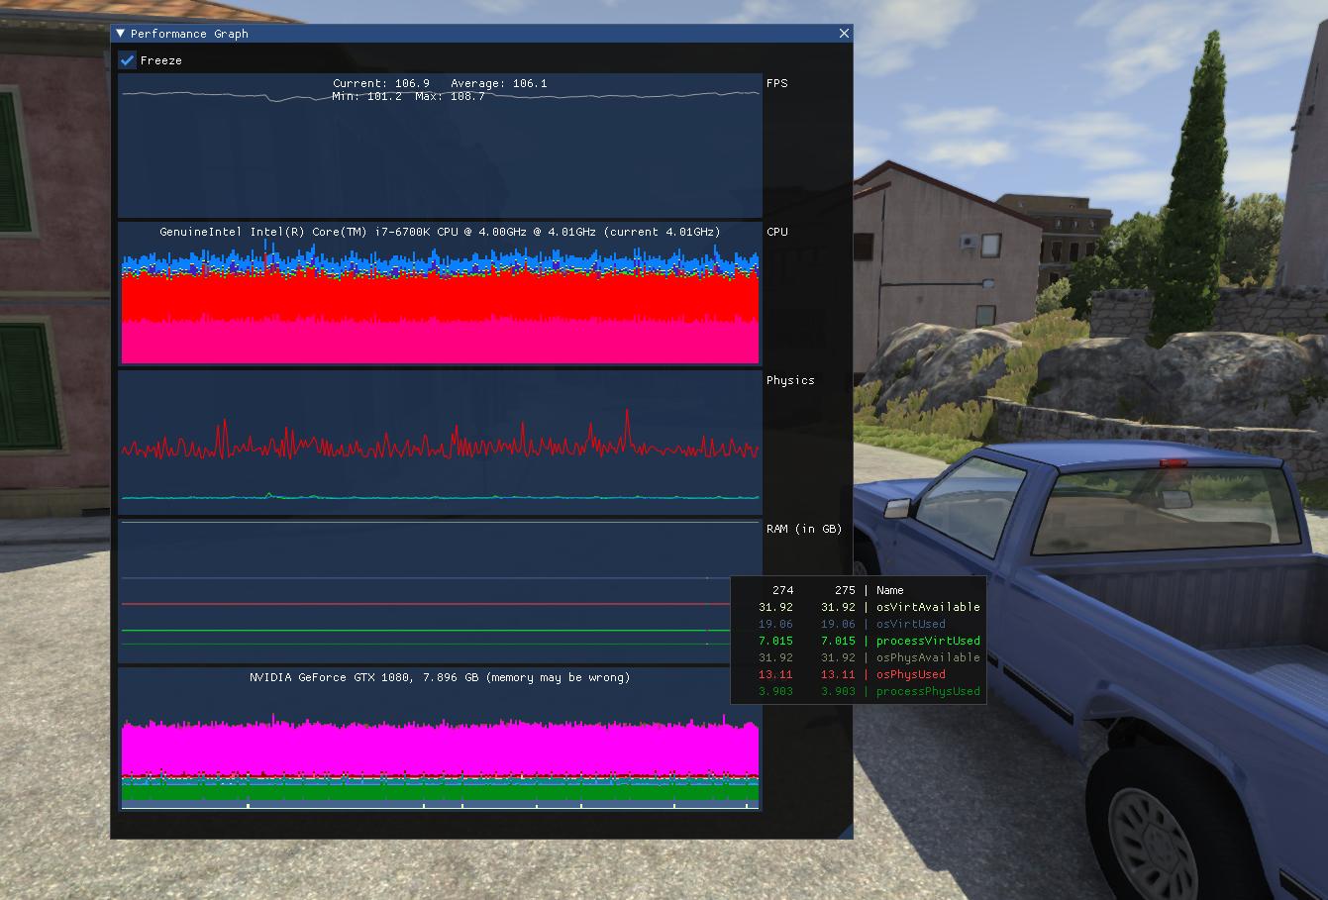Screen dimensions: 1328x900
Task: Click the Performance Graph title text
Action: tap(189, 34)
